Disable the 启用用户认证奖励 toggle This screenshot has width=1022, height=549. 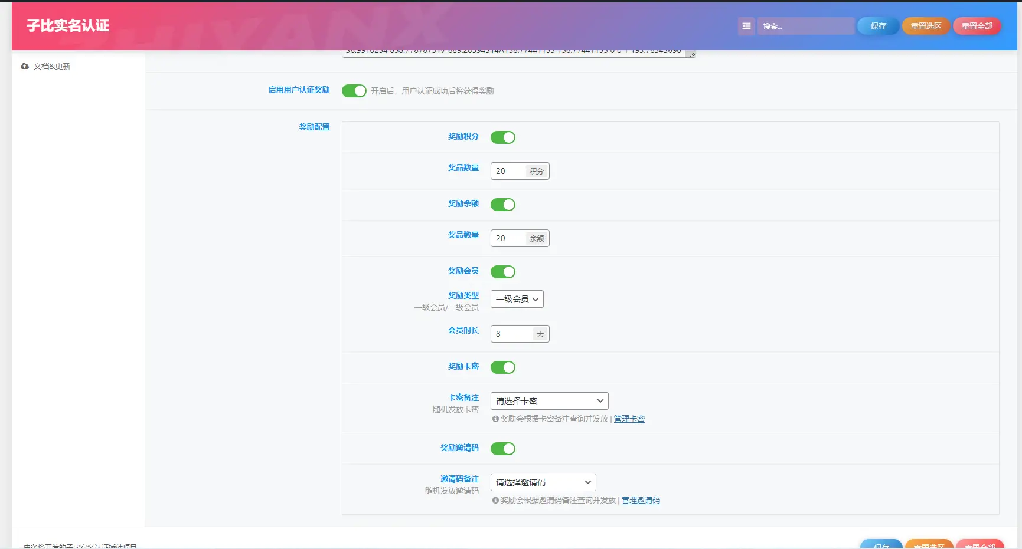tap(354, 91)
